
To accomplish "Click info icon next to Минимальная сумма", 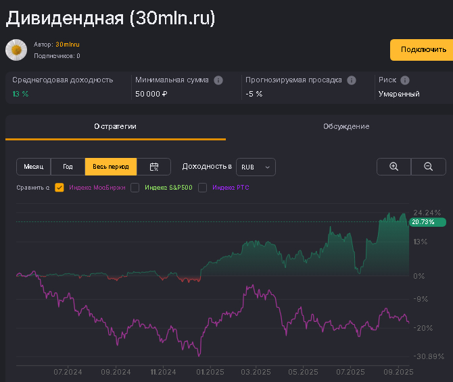I will [218, 80].
